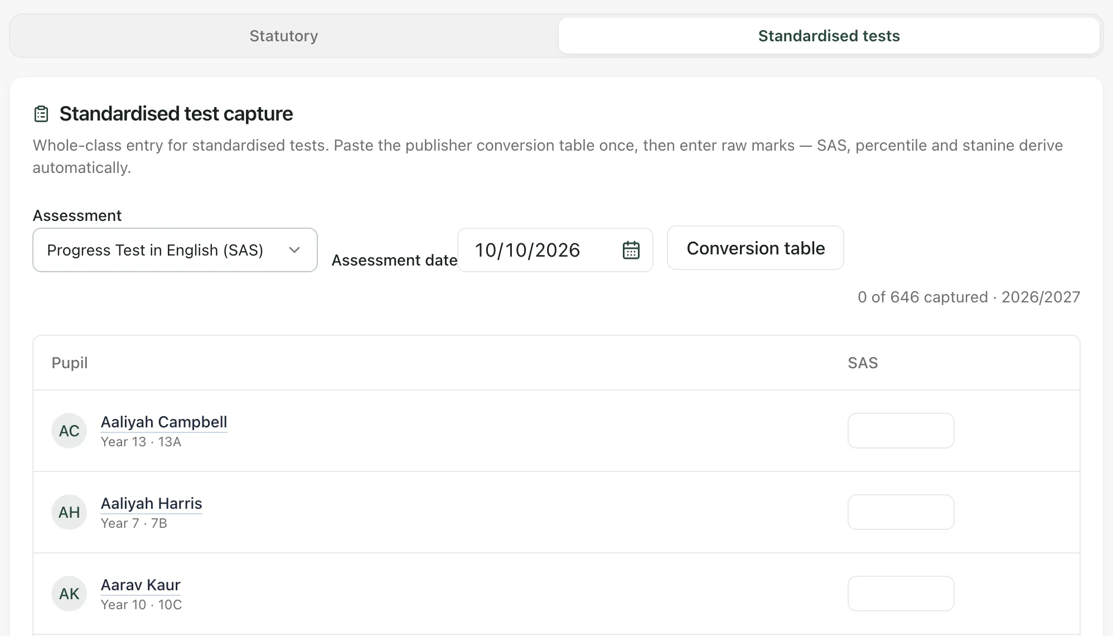Screen dimensions: 1113x636
Task: Click the 'Year 10 · 10C' class text
Action: click(142, 605)
